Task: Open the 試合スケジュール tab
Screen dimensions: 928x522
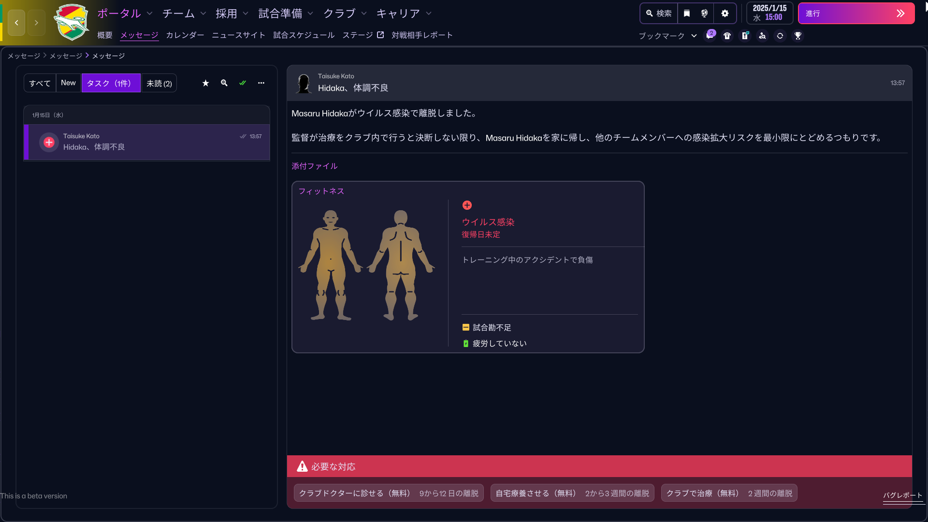Action: click(304, 35)
